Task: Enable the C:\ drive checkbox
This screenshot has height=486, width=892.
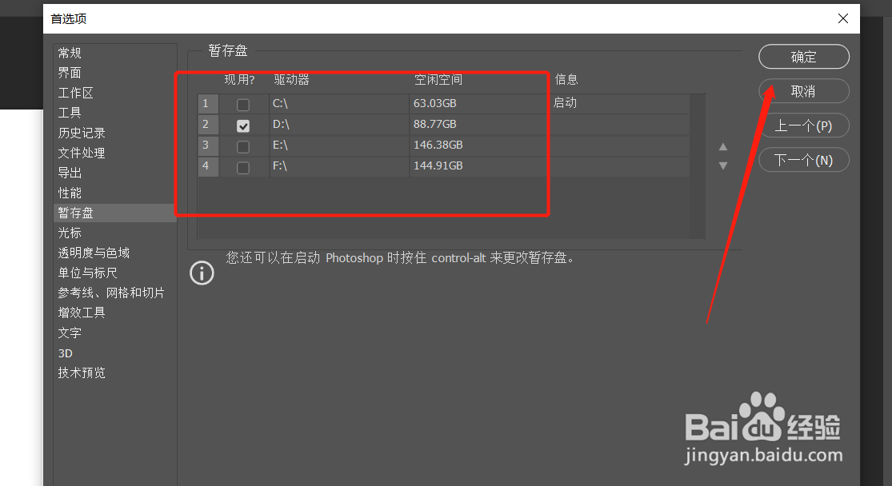Action: [x=243, y=105]
